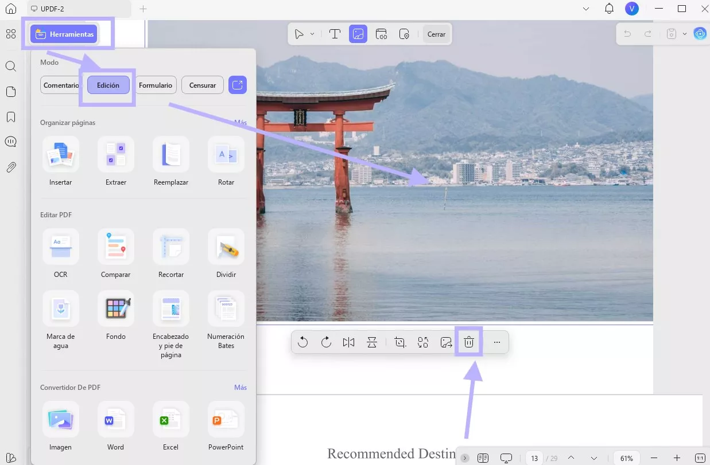This screenshot has height=465, width=710.
Task: Open more options in image toolbar
Action: 497,342
